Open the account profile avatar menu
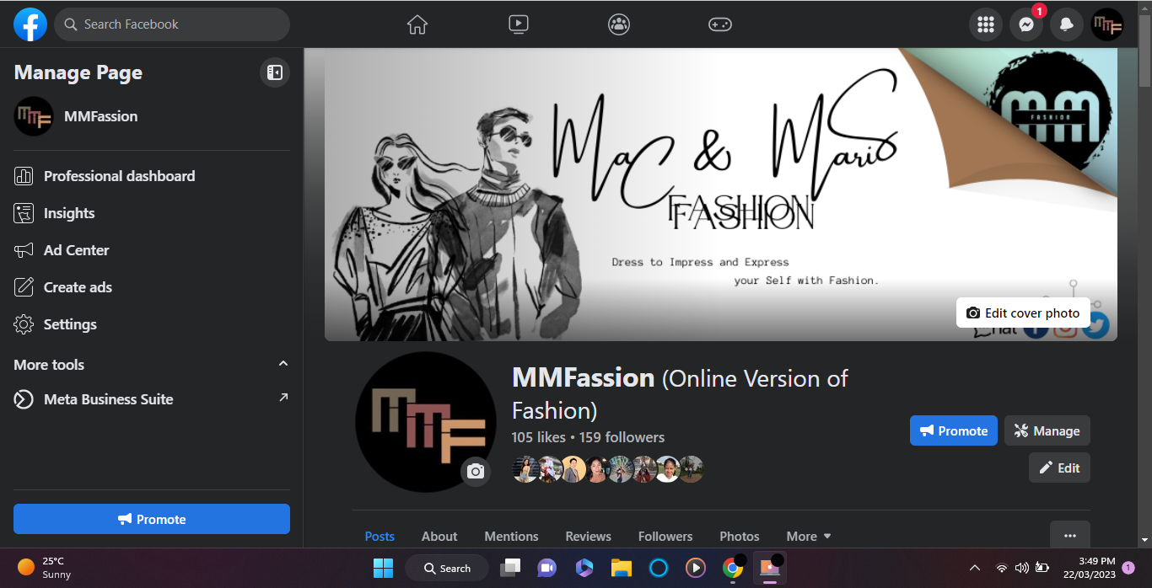 1107,24
